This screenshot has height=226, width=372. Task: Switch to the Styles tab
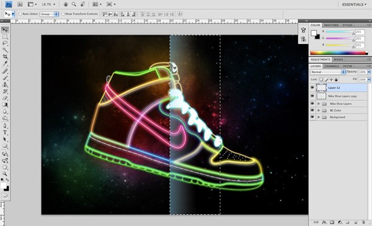347,25
